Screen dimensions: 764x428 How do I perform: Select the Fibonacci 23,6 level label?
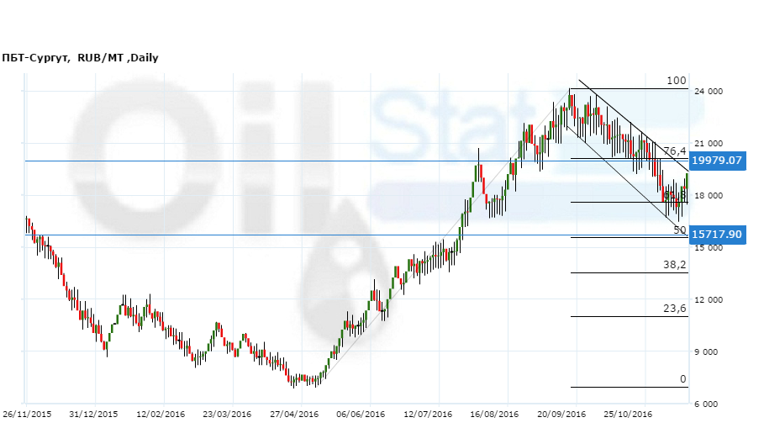point(675,309)
